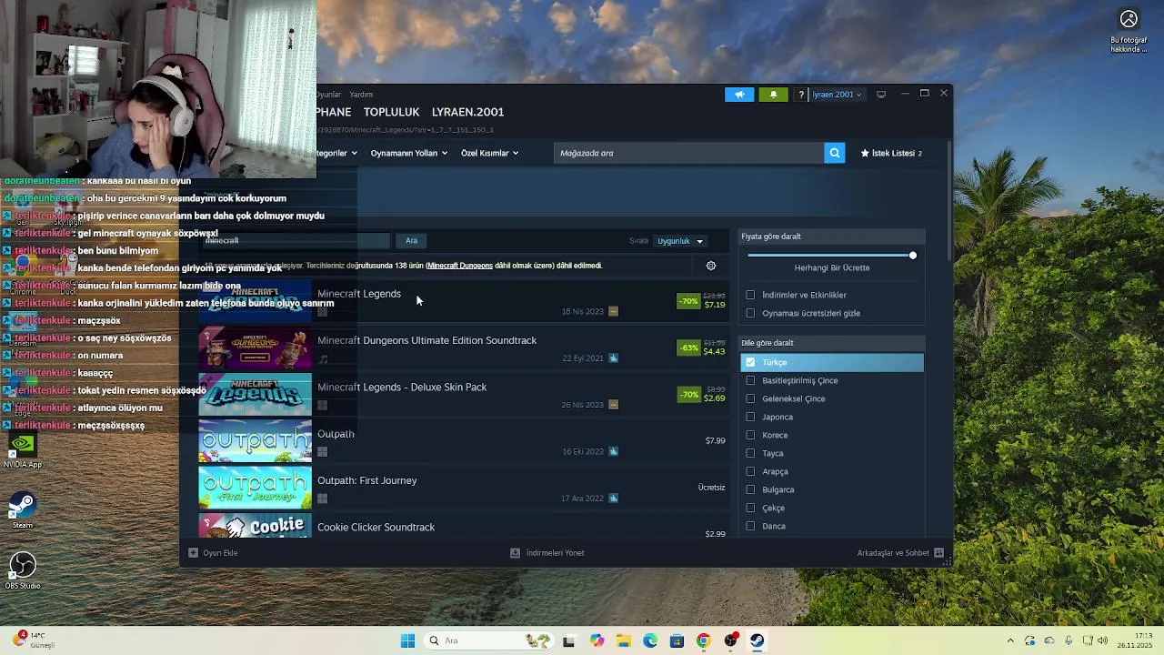Collapse the 'Dile göre daralt' section
Image resolution: width=1164 pixels, height=655 pixels.
832,343
